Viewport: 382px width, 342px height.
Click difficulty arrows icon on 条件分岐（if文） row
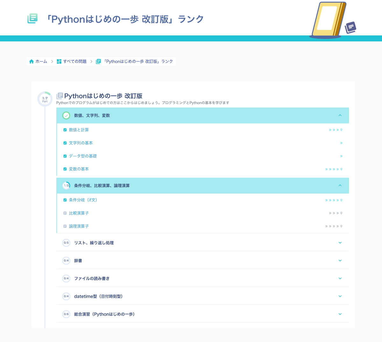pos(334,200)
